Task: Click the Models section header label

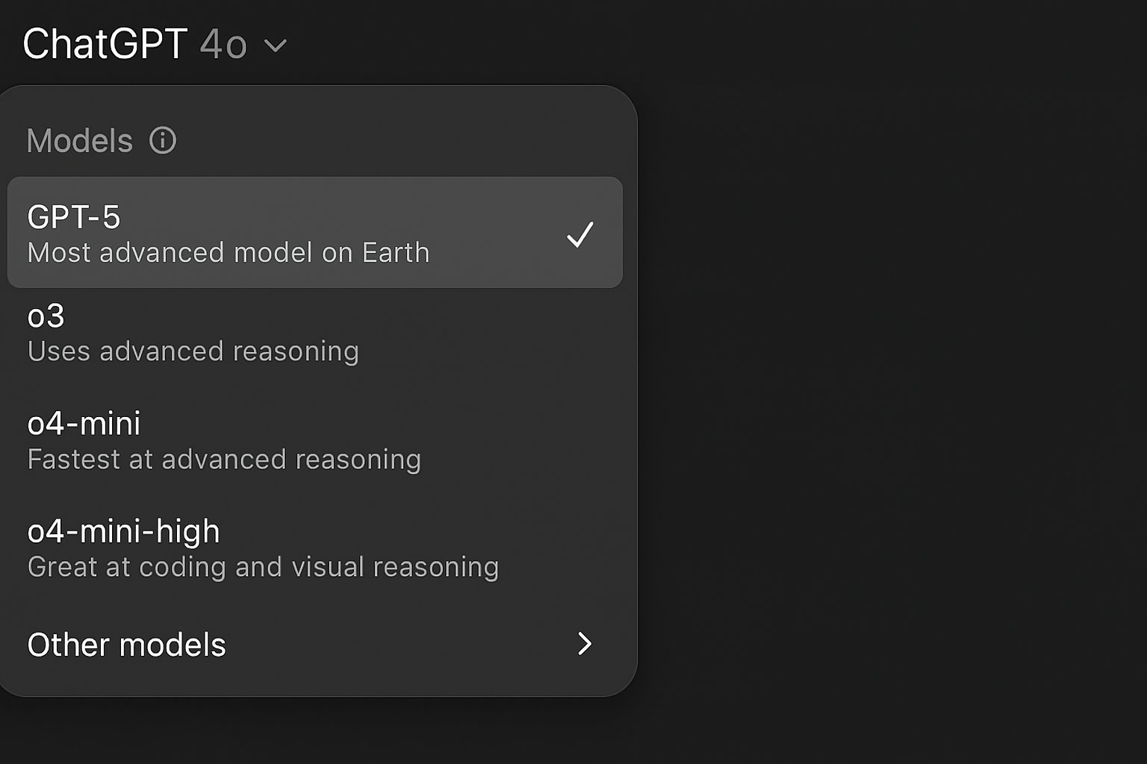Action: click(80, 141)
